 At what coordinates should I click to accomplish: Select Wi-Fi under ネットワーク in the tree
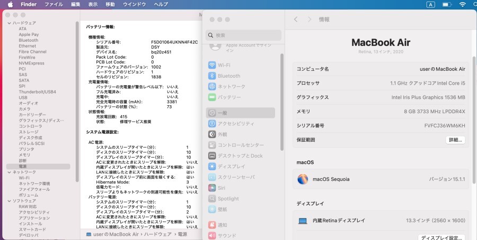[x=24, y=178]
